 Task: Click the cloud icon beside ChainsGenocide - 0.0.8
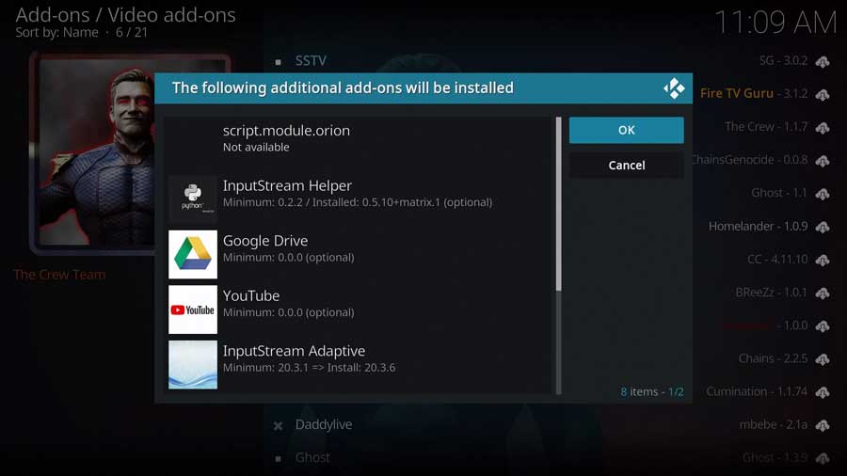(823, 161)
